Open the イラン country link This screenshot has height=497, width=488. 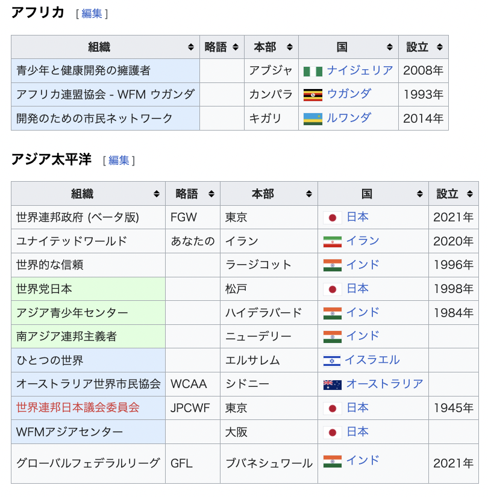click(363, 241)
